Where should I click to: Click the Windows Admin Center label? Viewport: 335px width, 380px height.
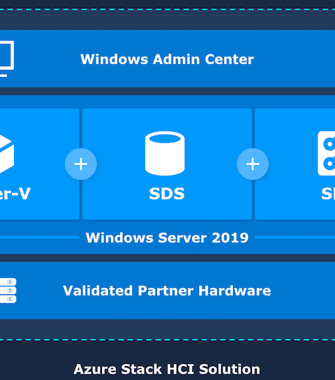[167, 59]
